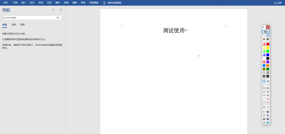Open the blue info icon
Viewport: 285px width, 134px height.
click(x=268, y=123)
